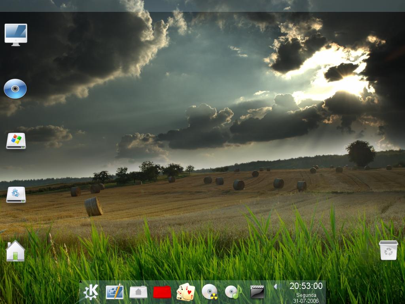
Task: Click the red folder icon in panel
Action: pos(162,293)
